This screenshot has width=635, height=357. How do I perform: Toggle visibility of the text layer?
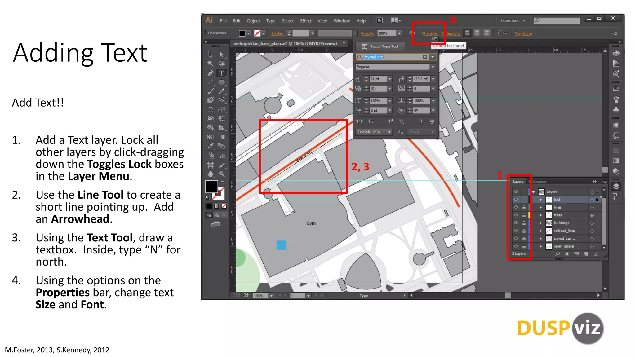point(516,200)
